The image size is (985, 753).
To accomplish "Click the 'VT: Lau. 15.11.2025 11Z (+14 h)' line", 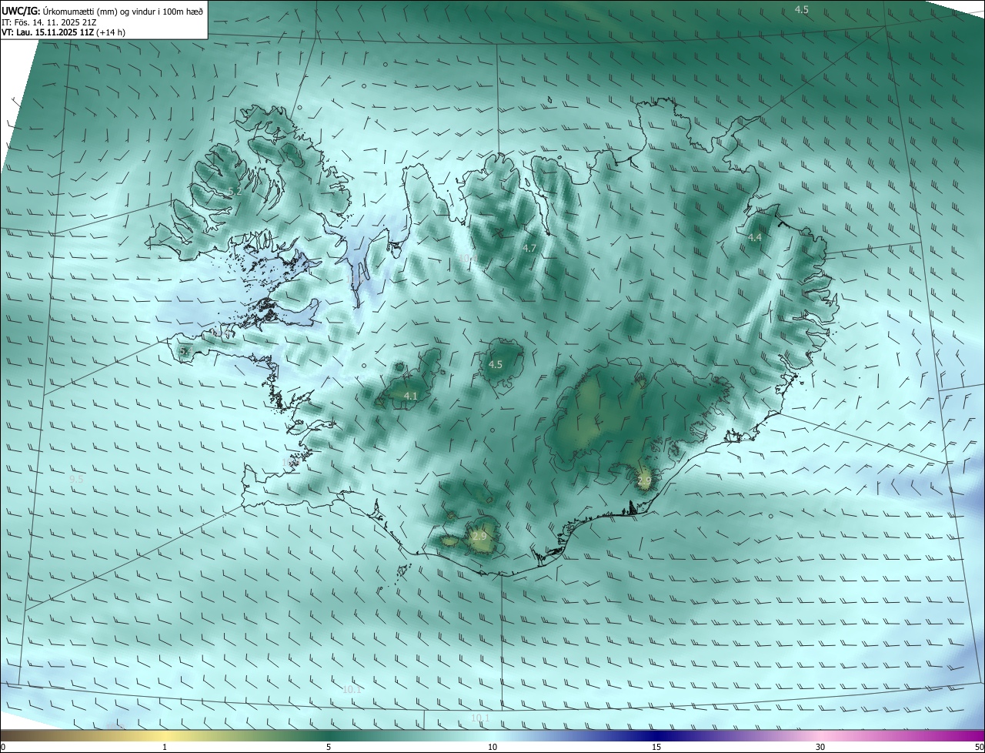I will point(63,32).
